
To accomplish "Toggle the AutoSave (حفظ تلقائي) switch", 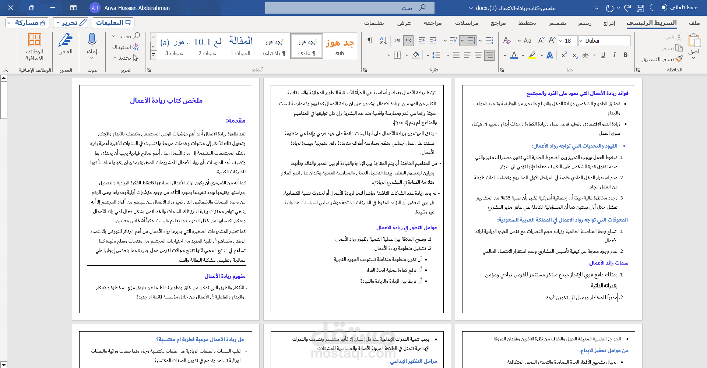I will [658, 7].
